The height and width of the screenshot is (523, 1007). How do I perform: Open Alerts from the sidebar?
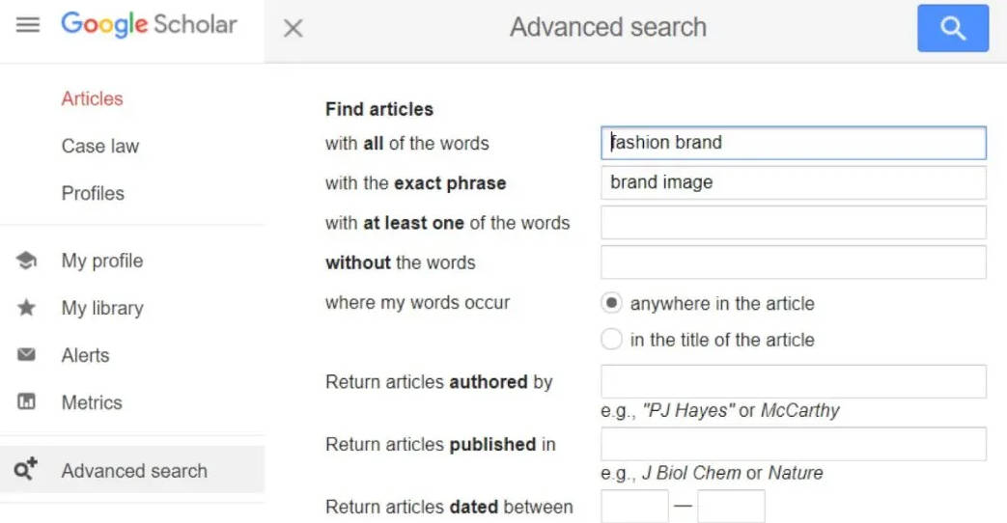85,355
